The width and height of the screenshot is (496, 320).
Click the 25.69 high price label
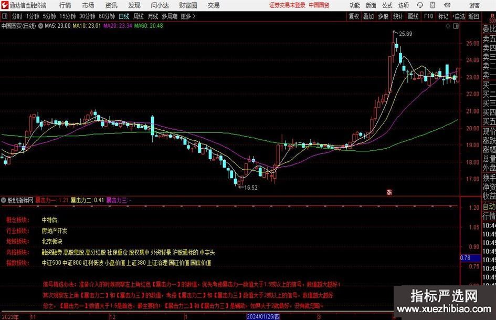(406, 34)
